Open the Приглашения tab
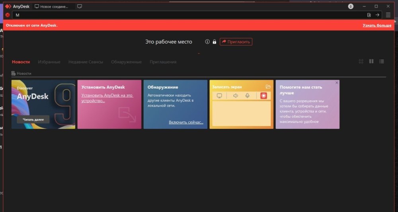This screenshot has width=398, height=212. (163, 62)
